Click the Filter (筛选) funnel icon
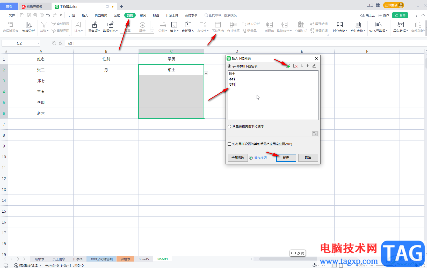The width and height of the screenshot is (427, 268). point(44,25)
